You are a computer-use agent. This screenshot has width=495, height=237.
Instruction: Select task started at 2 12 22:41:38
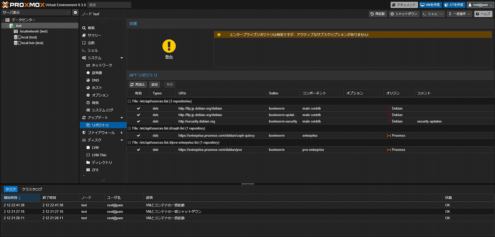pos(247,205)
